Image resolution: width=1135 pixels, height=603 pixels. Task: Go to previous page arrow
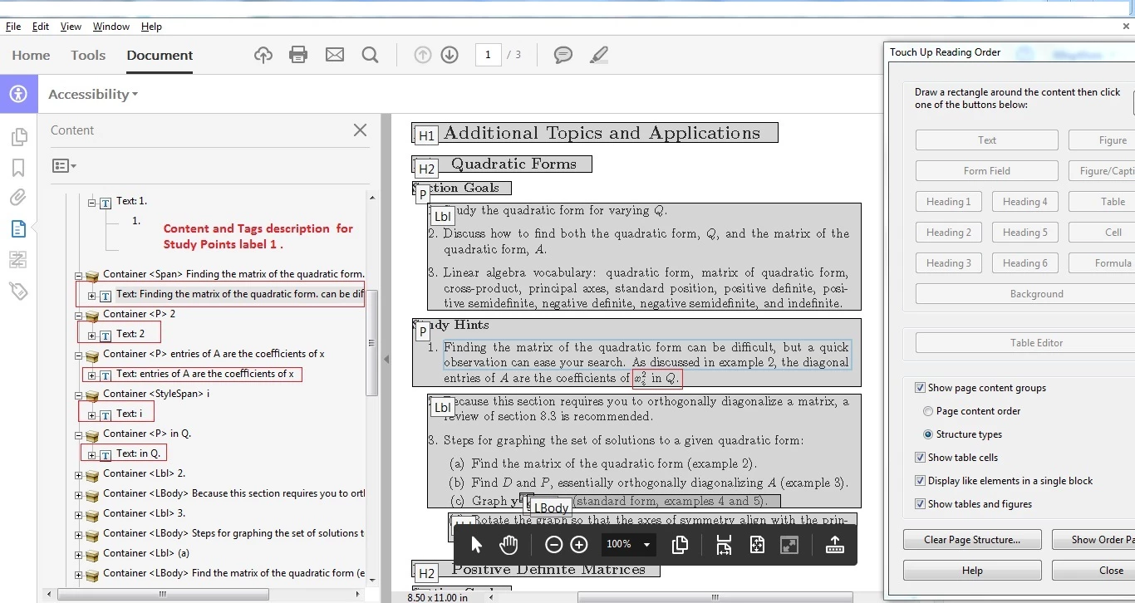[x=423, y=55]
